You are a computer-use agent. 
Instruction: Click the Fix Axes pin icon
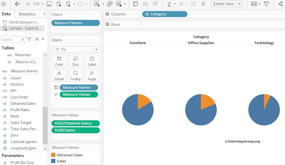click(203, 4)
